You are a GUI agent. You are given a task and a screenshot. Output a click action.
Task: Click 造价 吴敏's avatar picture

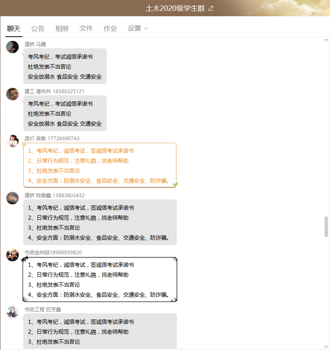pyautogui.click(x=12, y=141)
